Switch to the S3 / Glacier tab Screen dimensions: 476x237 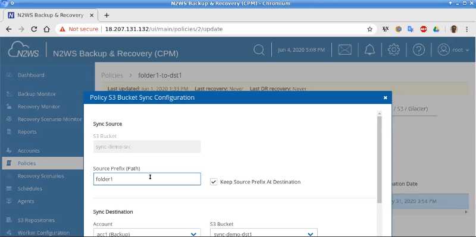pos(412,109)
